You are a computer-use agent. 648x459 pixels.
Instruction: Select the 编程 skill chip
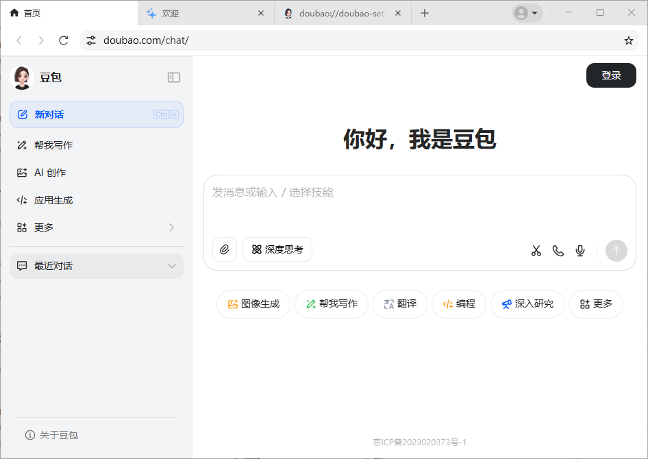pyautogui.click(x=459, y=304)
